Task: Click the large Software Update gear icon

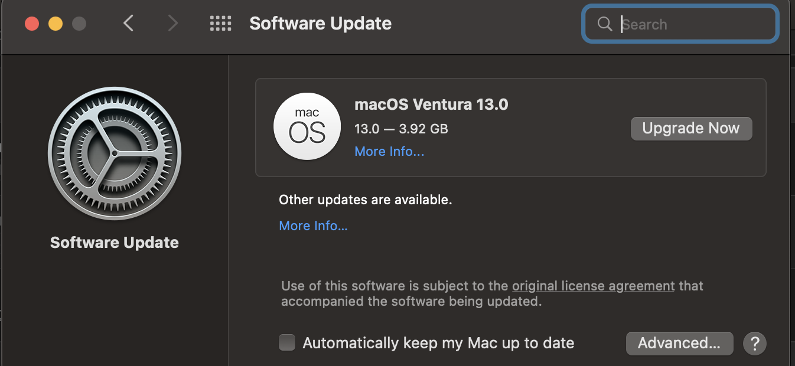Action: (115, 153)
